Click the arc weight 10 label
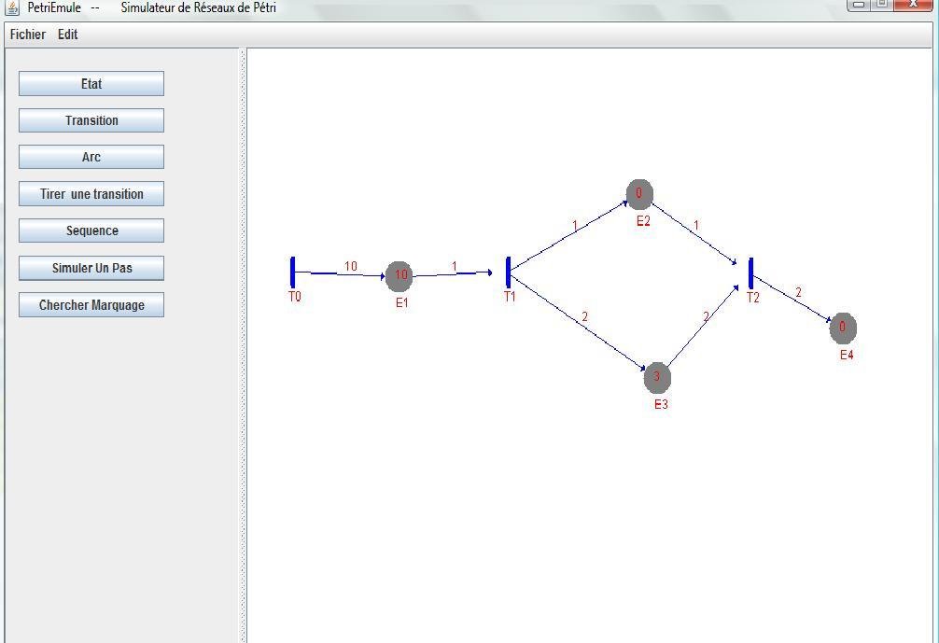The height and width of the screenshot is (643, 939). pyautogui.click(x=351, y=266)
